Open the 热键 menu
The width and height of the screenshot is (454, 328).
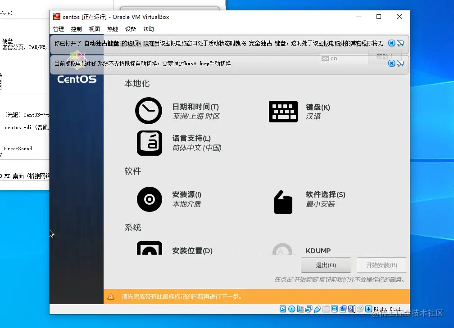pyautogui.click(x=113, y=29)
